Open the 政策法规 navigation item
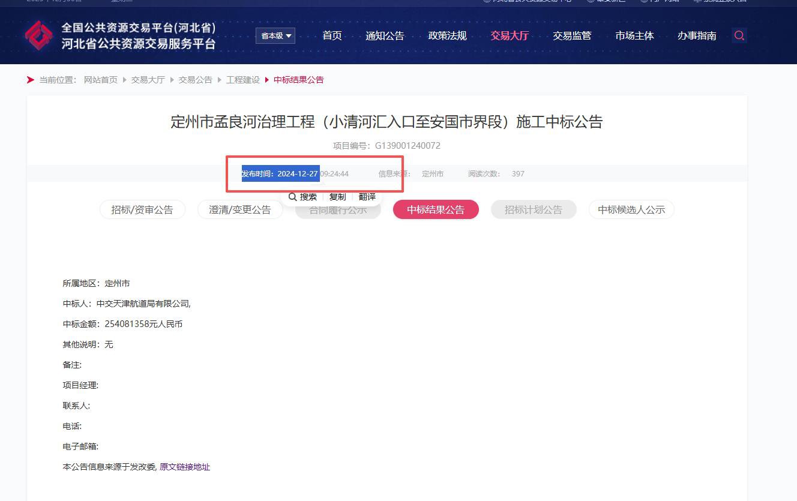This screenshot has width=797, height=501. (x=447, y=36)
